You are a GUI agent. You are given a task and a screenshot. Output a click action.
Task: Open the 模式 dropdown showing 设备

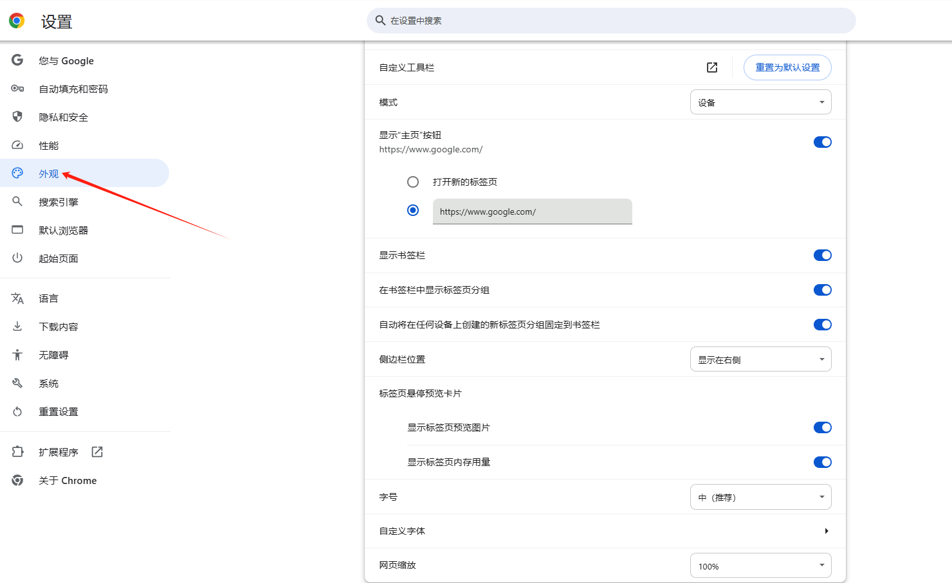click(x=761, y=102)
